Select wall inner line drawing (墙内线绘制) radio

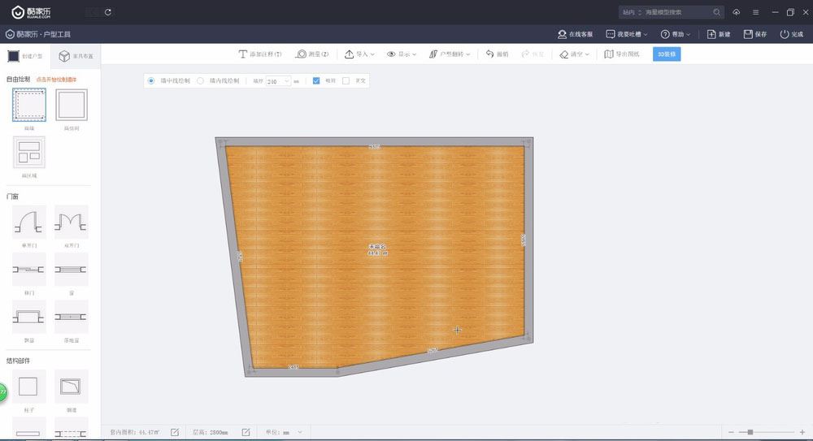click(201, 81)
